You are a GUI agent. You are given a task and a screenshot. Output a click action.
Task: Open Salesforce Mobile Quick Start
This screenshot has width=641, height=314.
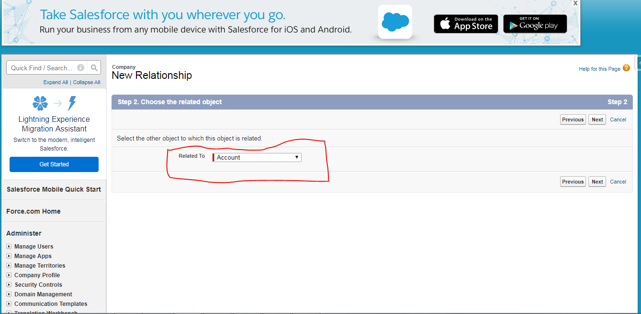click(54, 189)
